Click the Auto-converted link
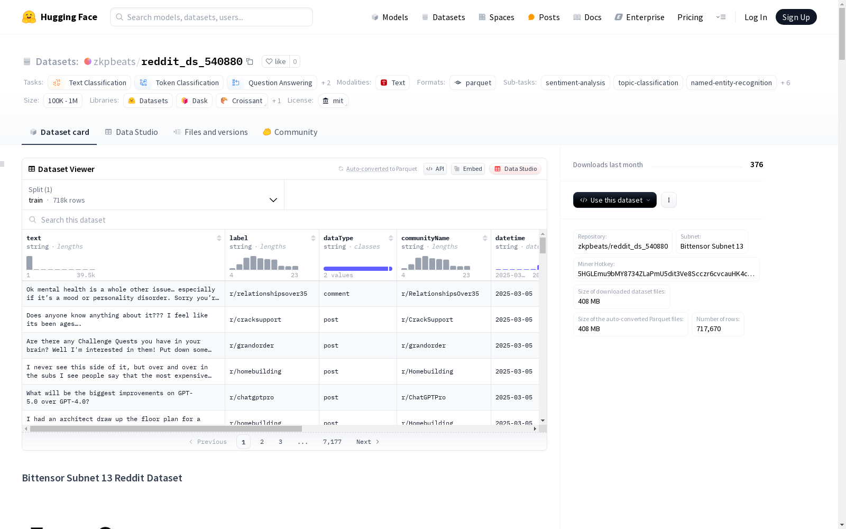This screenshot has height=529, width=846. pyautogui.click(x=367, y=169)
